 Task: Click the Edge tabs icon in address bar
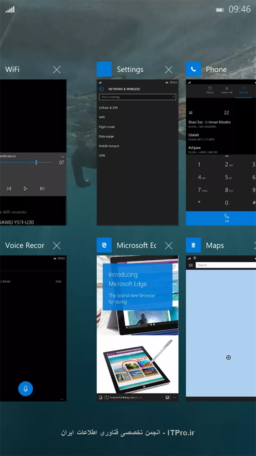click(x=100, y=397)
